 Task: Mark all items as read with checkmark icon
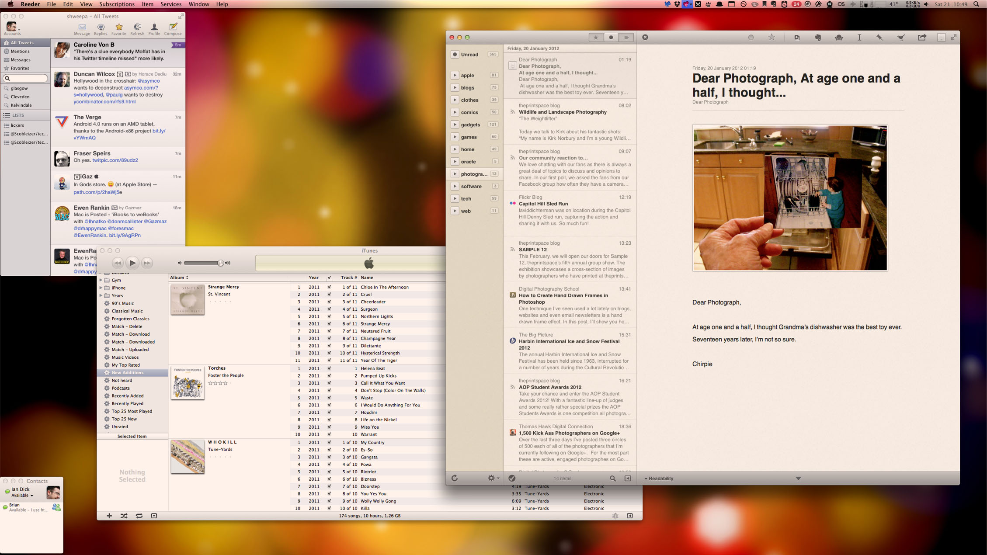pos(512,478)
